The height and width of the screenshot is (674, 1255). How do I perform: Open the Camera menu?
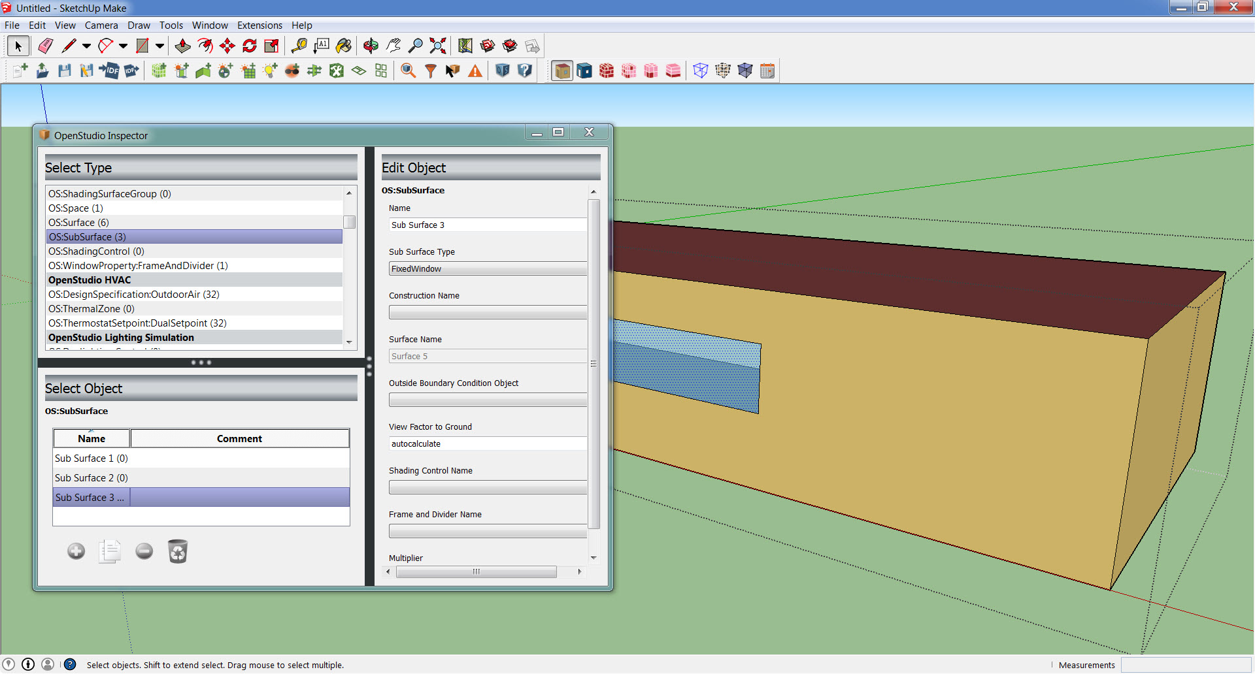(x=101, y=25)
